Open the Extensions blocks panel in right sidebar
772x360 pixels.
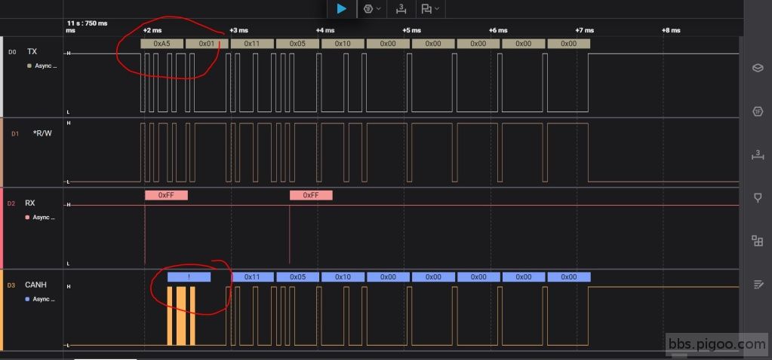758,241
